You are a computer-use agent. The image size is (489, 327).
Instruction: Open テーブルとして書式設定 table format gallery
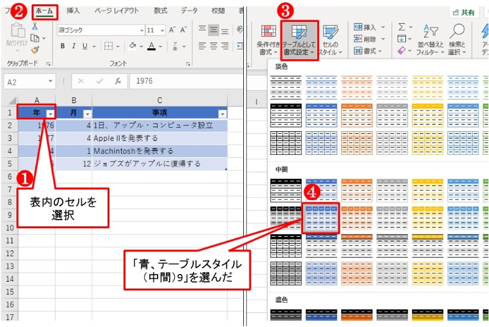(x=300, y=40)
